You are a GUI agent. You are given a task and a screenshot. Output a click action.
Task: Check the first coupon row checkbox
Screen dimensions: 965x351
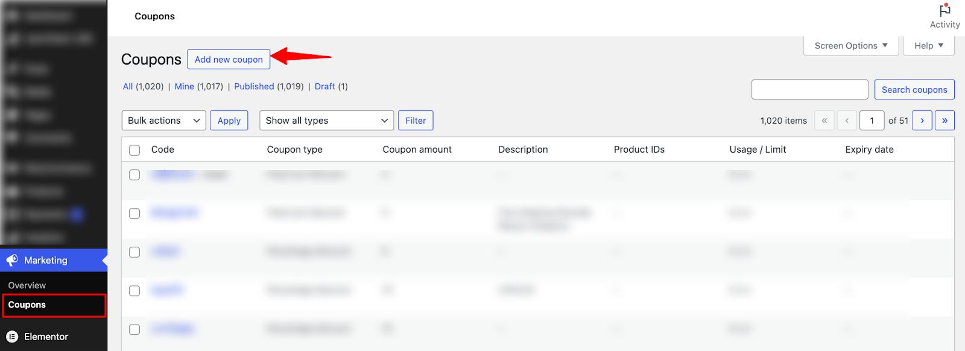click(134, 175)
